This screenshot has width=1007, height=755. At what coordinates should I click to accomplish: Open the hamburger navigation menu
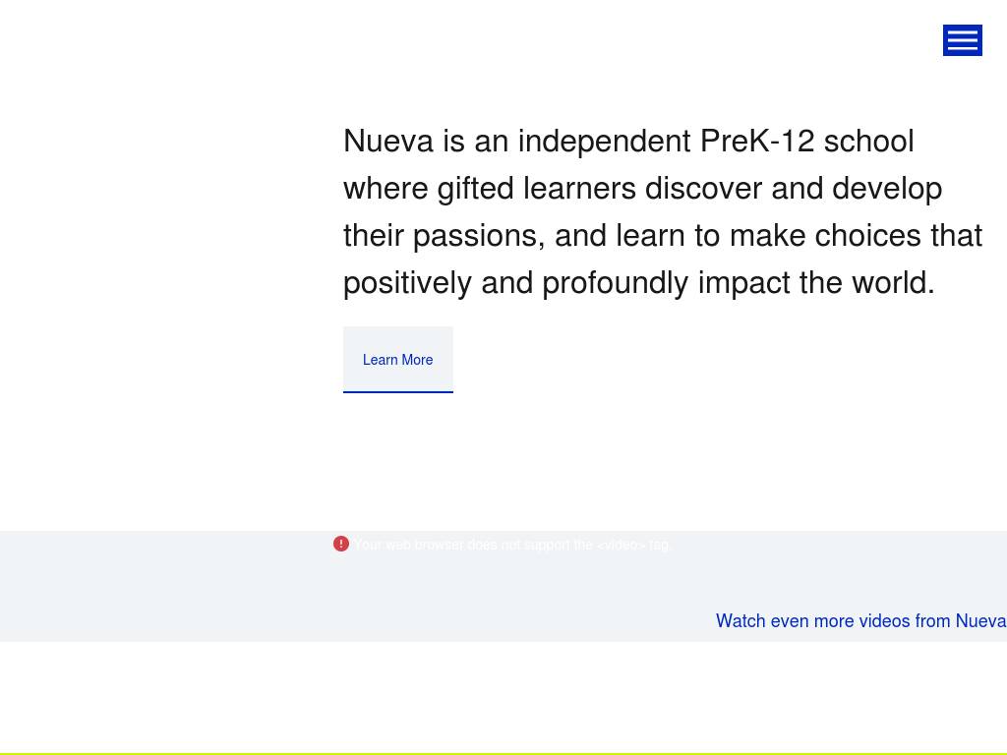coord(962,40)
